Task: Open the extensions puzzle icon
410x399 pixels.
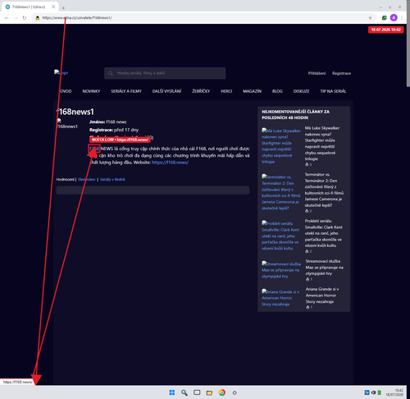Action: pyautogui.click(x=384, y=18)
